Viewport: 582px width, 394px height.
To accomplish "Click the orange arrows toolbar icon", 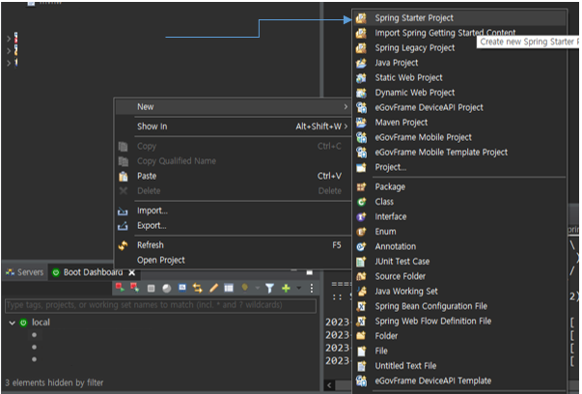I will click(x=198, y=288).
